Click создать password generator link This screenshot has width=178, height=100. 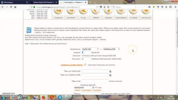tap(77, 90)
